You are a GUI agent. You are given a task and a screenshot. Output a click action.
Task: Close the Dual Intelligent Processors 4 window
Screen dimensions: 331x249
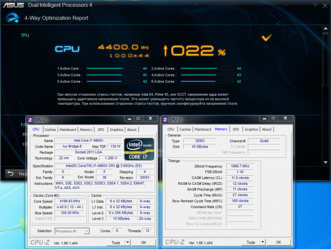click(x=325, y=6)
